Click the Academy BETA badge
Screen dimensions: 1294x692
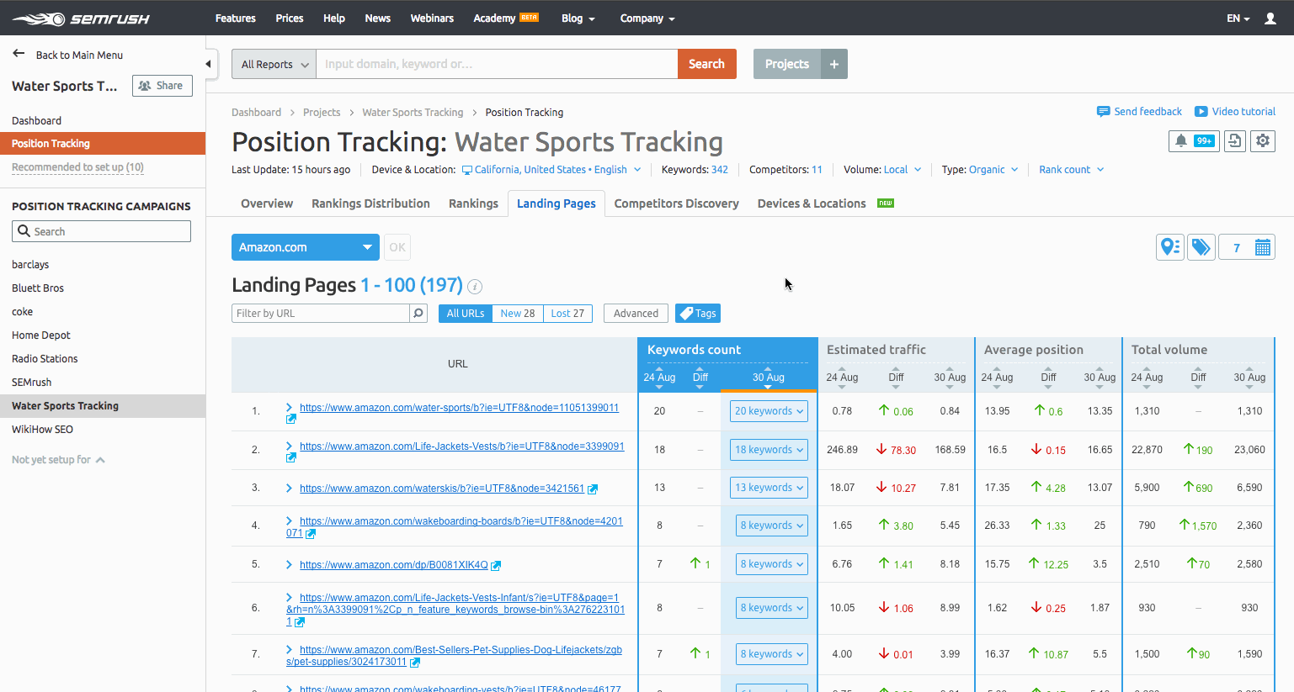point(529,17)
